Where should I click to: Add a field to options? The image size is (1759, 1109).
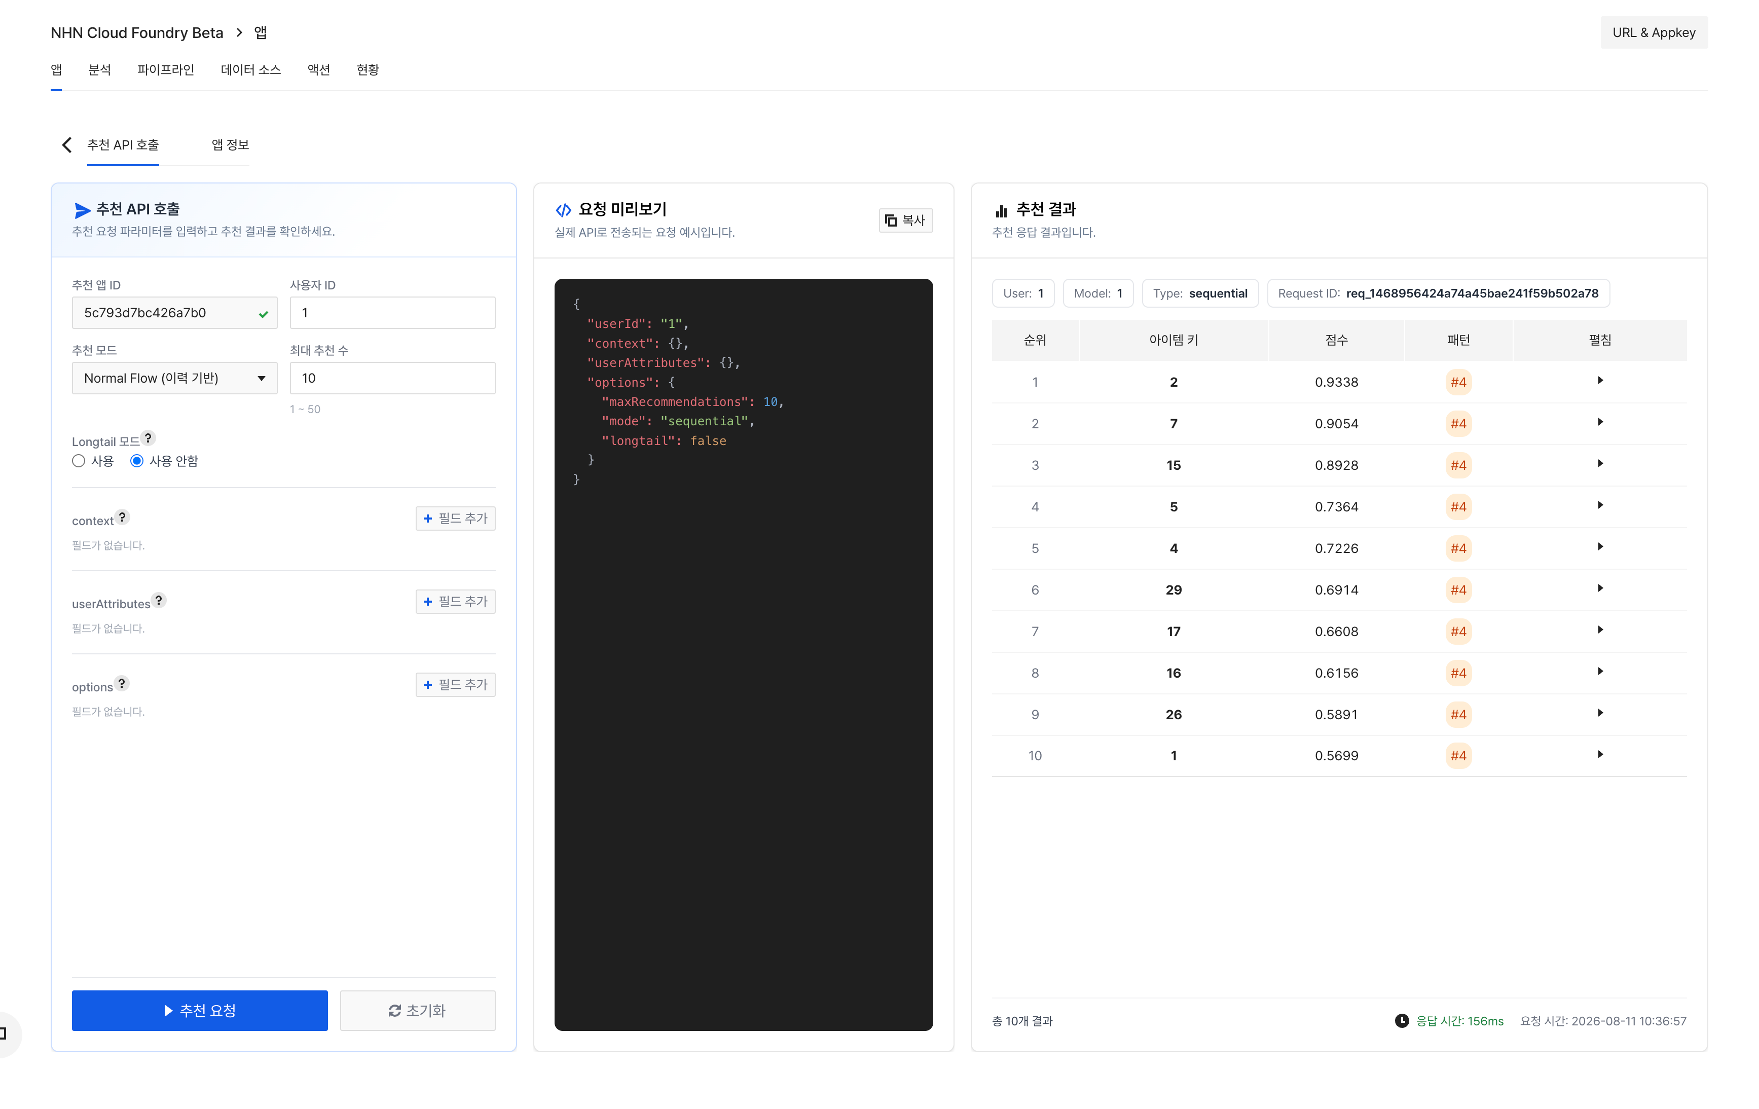click(455, 685)
